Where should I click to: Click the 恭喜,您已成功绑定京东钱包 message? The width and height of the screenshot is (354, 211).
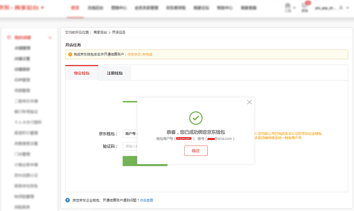pyautogui.click(x=196, y=132)
